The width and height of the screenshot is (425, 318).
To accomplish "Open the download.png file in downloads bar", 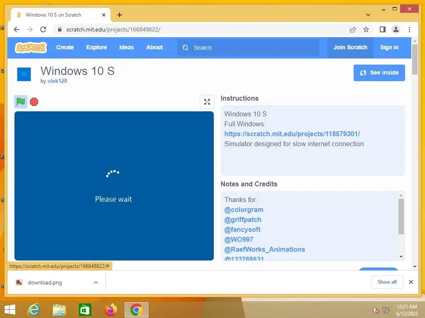I will coord(45,282).
